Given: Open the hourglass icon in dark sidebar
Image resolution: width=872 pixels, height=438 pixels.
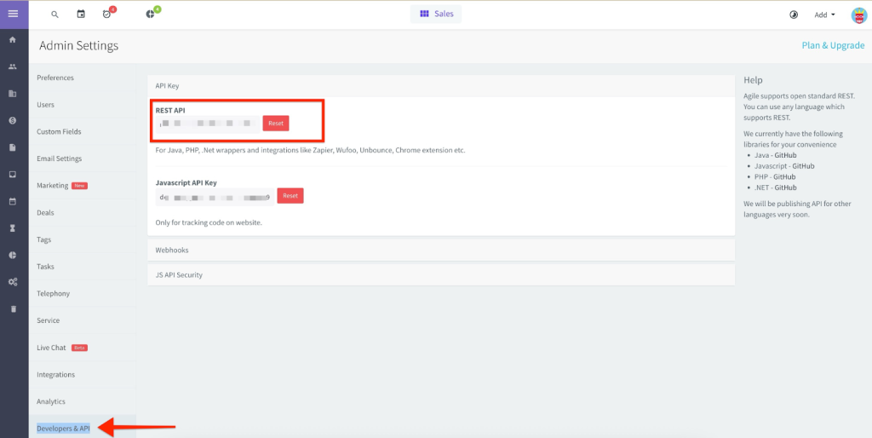Looking at the screenshot, I should pyautogui.click(x=13, y=228).
